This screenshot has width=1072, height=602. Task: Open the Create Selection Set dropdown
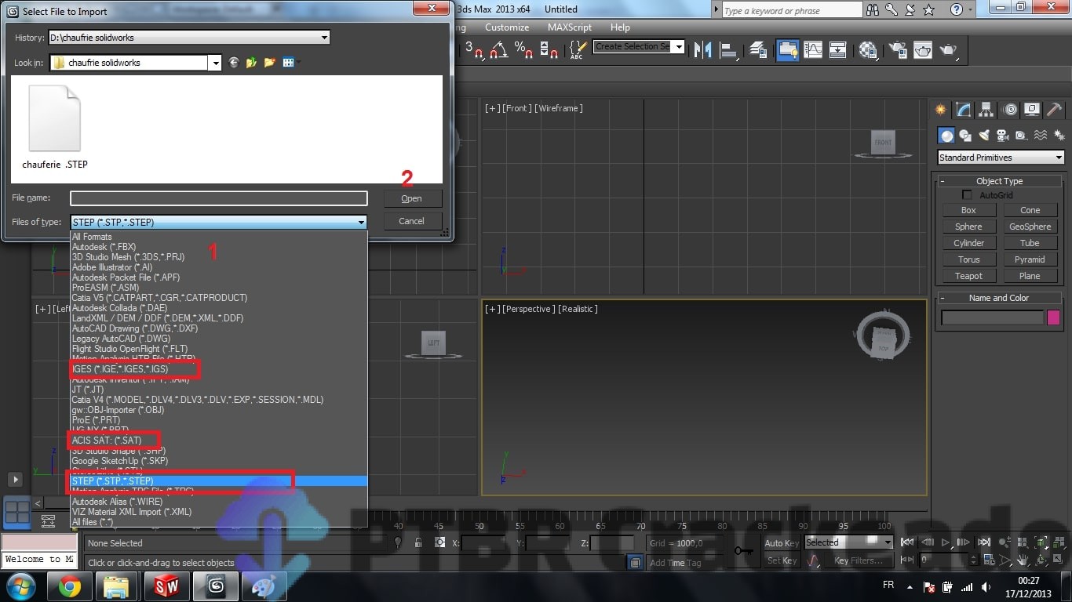[679, 47]
